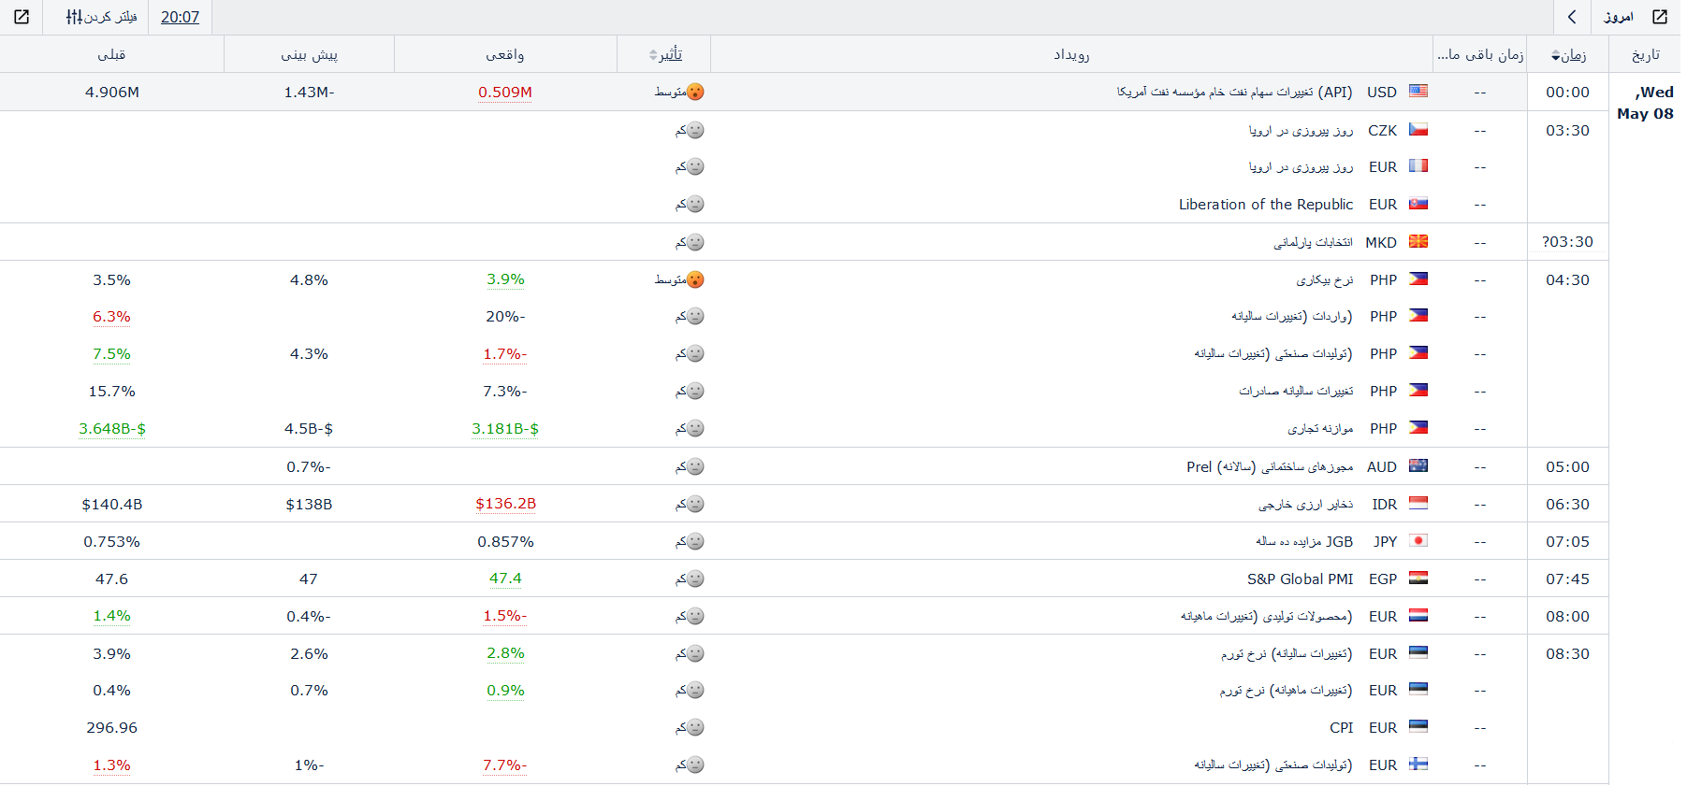Click the تاریخ date column header
This screenshot has width=1687, height=786.
coord(1646,55)
